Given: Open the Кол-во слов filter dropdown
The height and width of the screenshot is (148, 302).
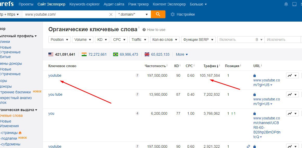Looking at the screenshot, I should tap(165, 40).
